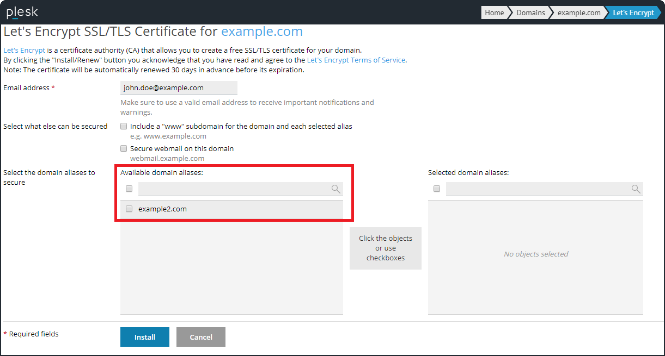Screen dimensions: 665x356
Task: Tick the example2.com alias checkbox
Action: pos(129,209)
